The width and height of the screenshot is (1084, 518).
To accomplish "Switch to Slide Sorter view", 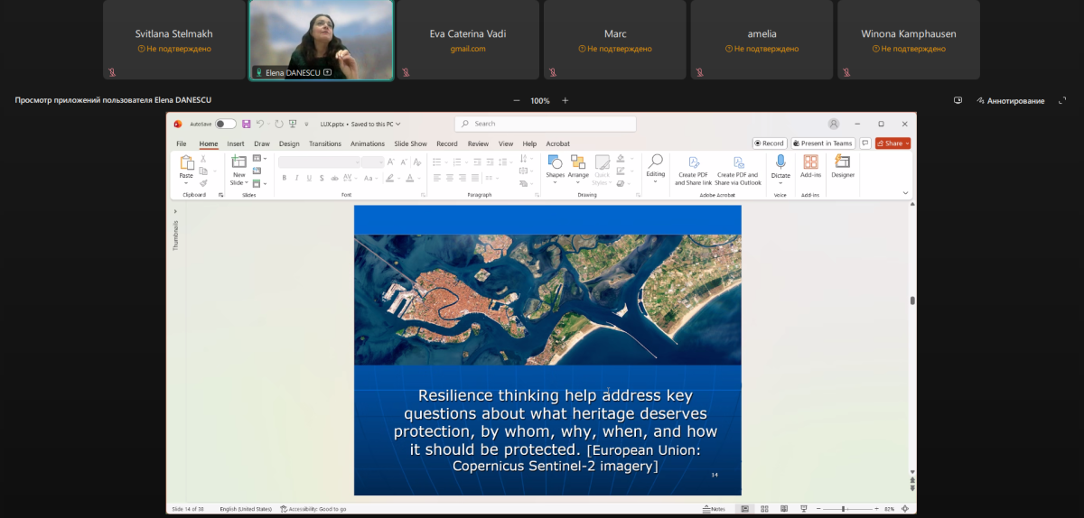I will (763, 509).
